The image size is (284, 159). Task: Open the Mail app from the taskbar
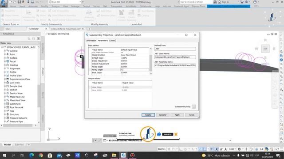pyautogui.click(x=59, y=155)
